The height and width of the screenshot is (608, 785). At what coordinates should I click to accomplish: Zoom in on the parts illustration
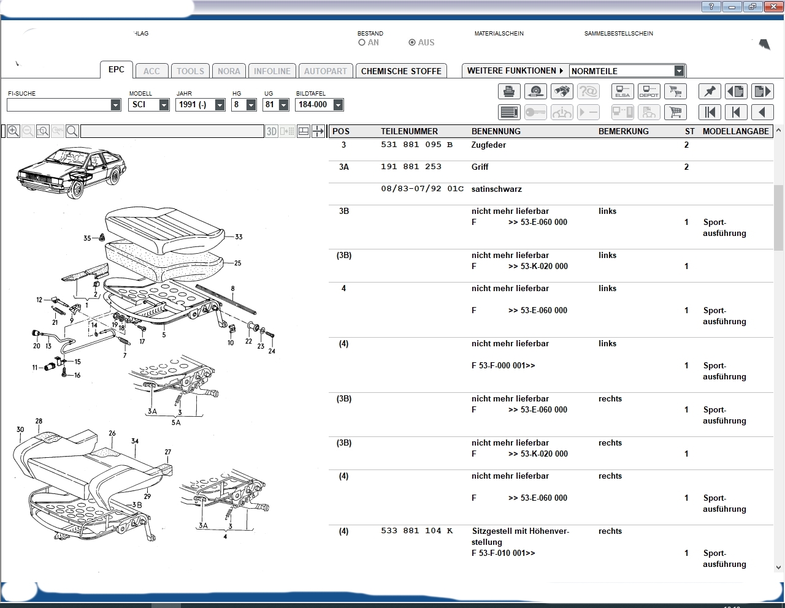(x=13, y=131)
